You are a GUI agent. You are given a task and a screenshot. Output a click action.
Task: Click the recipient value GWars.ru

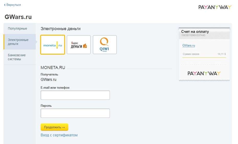[x=48, y=80]
